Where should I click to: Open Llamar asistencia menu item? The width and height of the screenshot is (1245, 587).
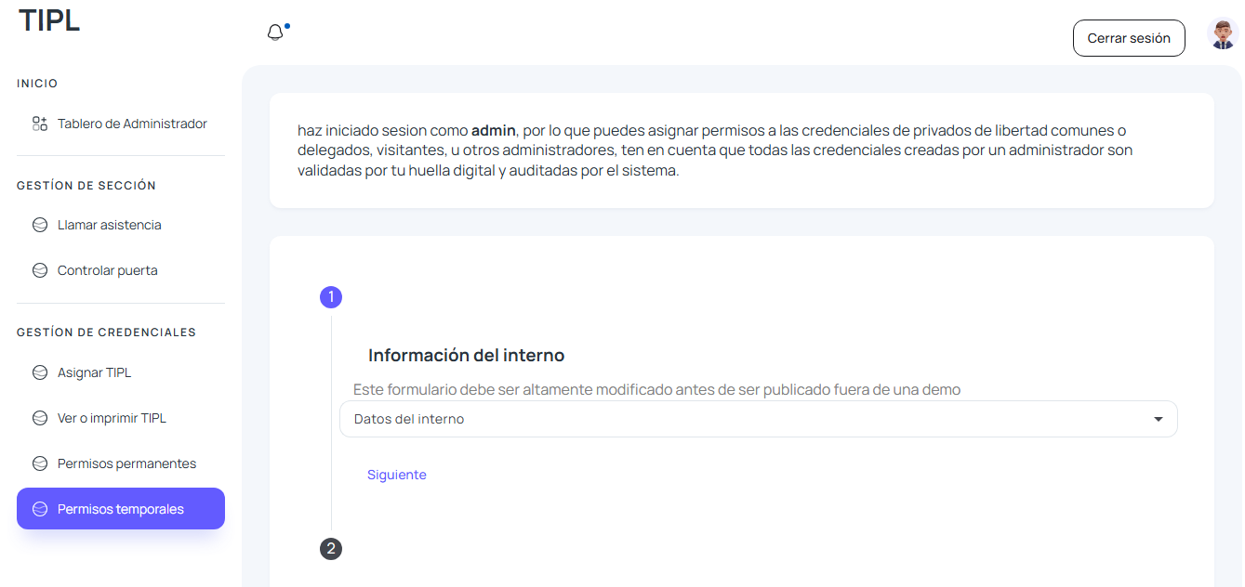click(121, 225)
